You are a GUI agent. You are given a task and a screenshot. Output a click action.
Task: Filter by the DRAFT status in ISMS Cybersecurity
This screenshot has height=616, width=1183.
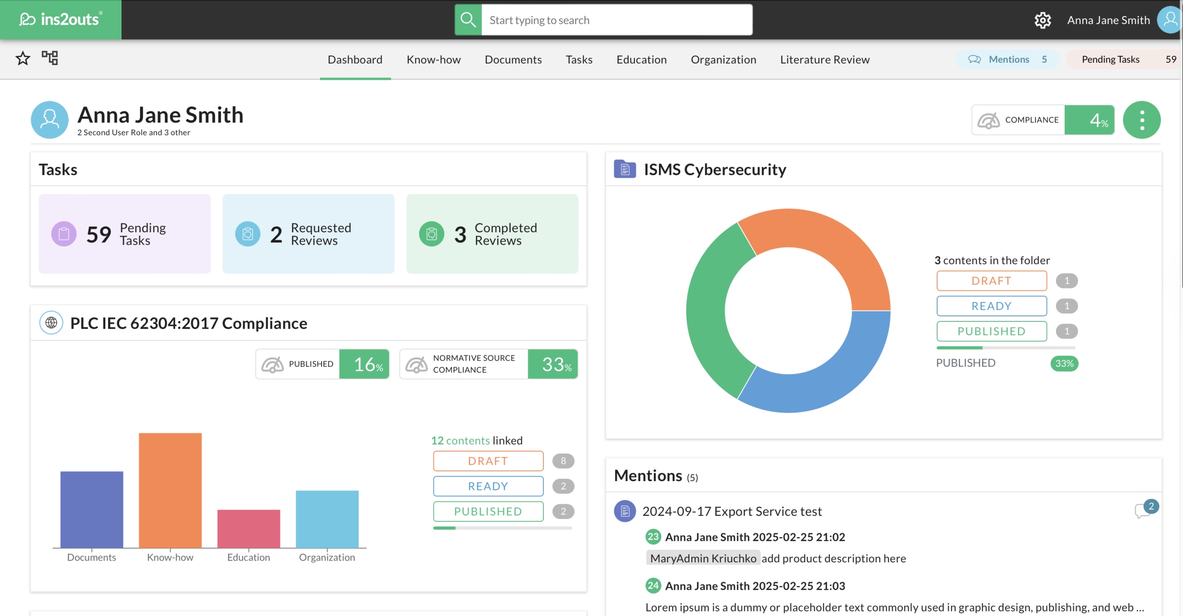coord(991,281)
